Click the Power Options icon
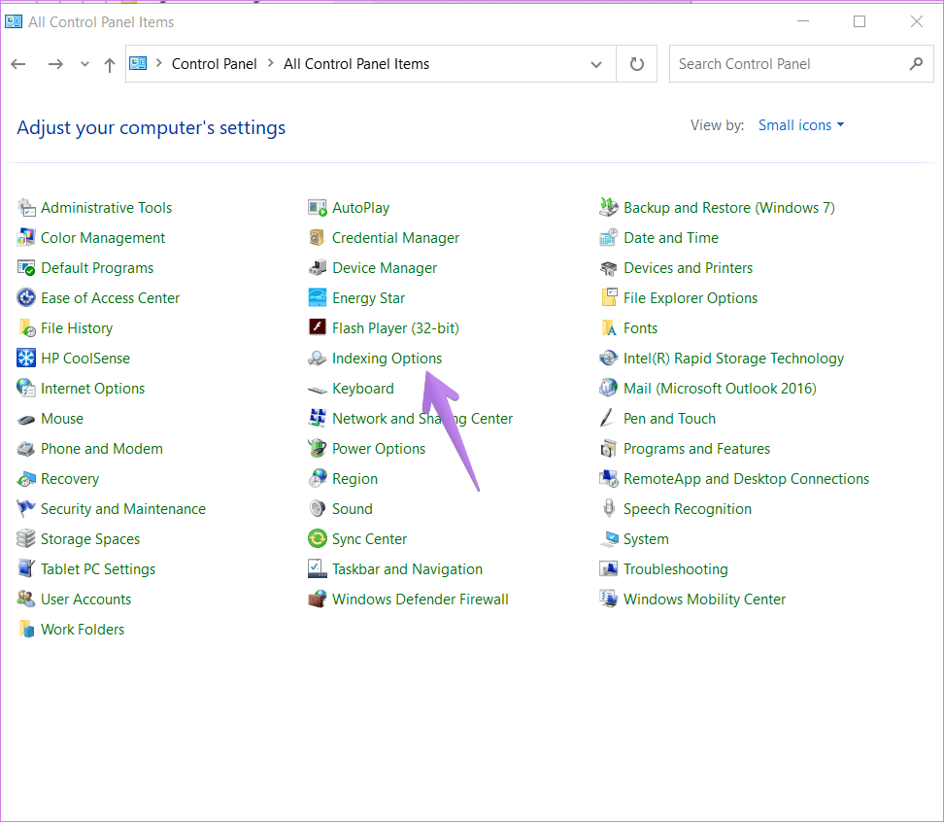The image size is (944, 822). point(318,449)
